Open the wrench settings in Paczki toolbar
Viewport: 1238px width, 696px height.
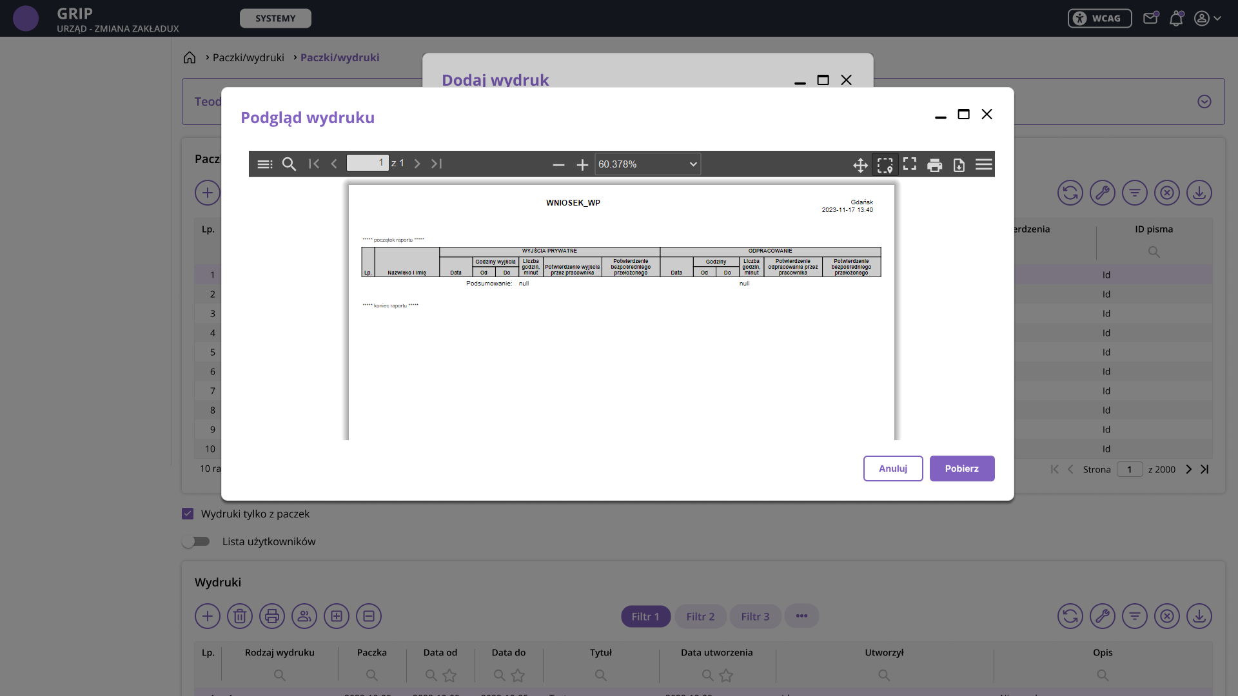click(x=1103, y=193)
